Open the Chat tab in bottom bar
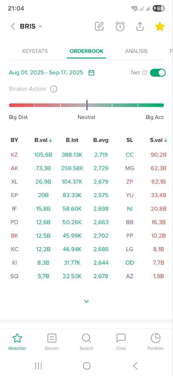This screenshot has width=173, height=376. (x=121, y=342)
